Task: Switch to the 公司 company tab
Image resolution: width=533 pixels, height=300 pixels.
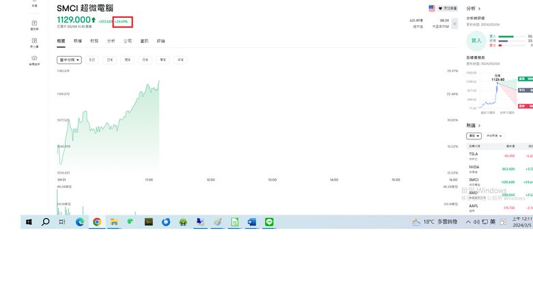Action: pyautogui.click(x=128, y=41)
